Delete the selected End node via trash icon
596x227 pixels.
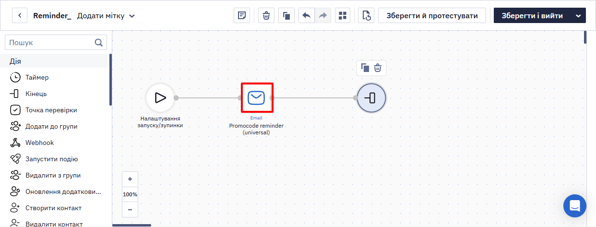[x=378, y=68]
